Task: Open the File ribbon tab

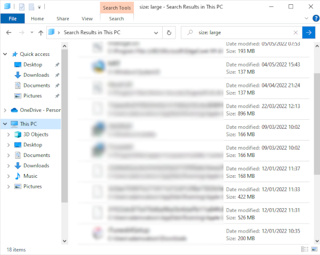Action: tap(12, 19)
